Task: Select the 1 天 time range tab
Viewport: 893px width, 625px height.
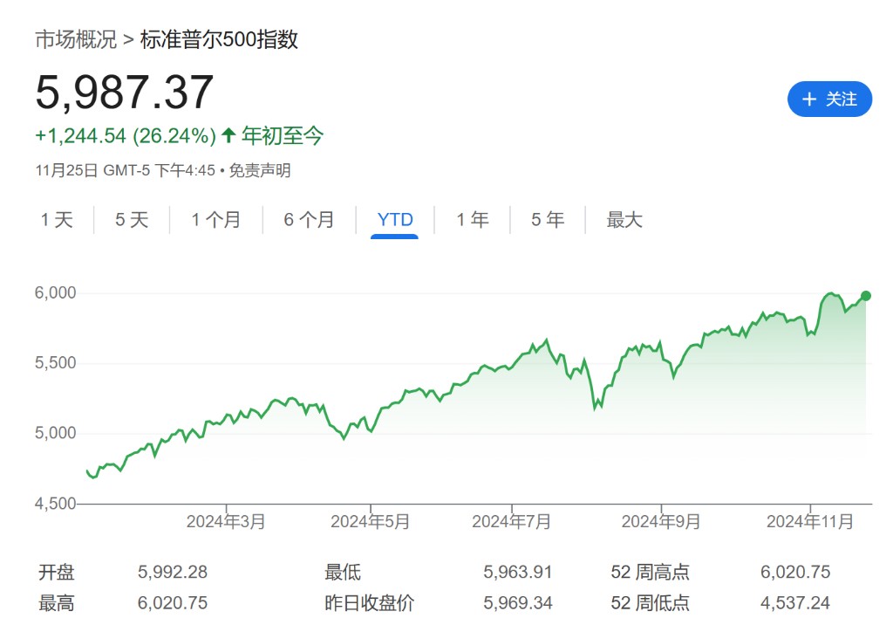Action: [x=57, y=220]
